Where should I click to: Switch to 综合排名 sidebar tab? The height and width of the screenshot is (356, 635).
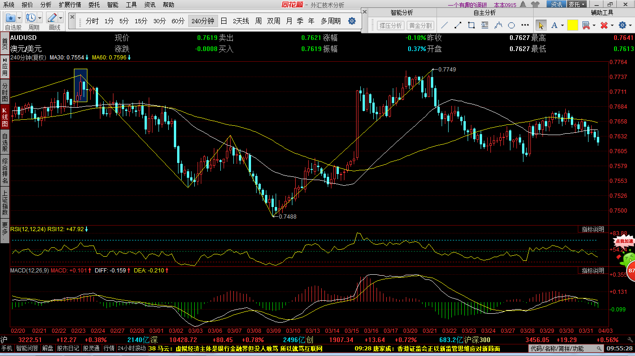pyautogui.click(x=5, y=170)
